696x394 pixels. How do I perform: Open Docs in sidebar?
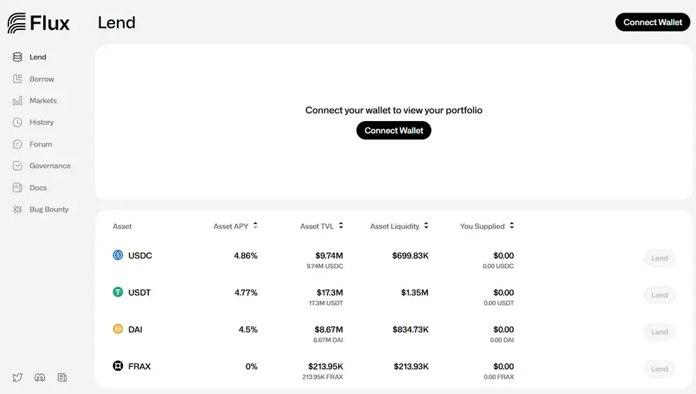coord(38,188)
